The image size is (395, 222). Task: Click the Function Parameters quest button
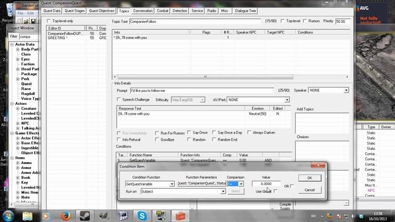[201, 184]
